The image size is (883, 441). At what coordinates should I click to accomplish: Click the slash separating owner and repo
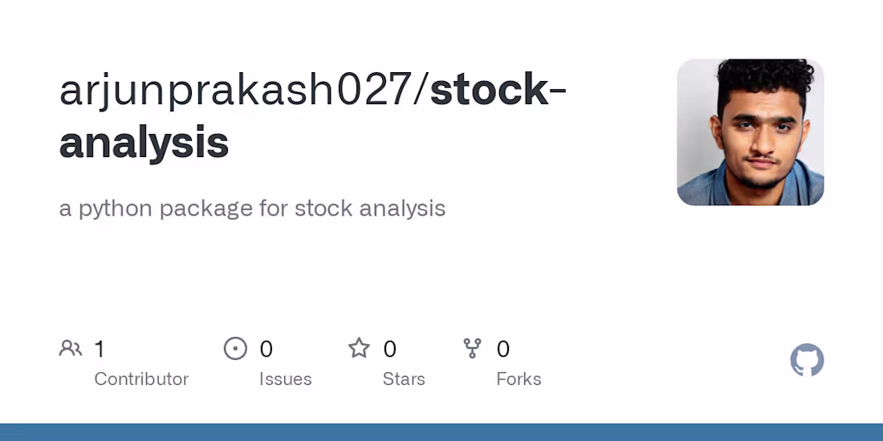point(421,91)
